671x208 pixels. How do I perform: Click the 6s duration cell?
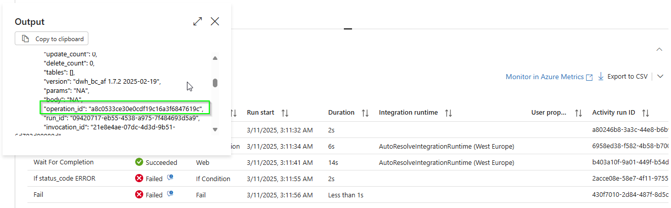click(332, 147)
